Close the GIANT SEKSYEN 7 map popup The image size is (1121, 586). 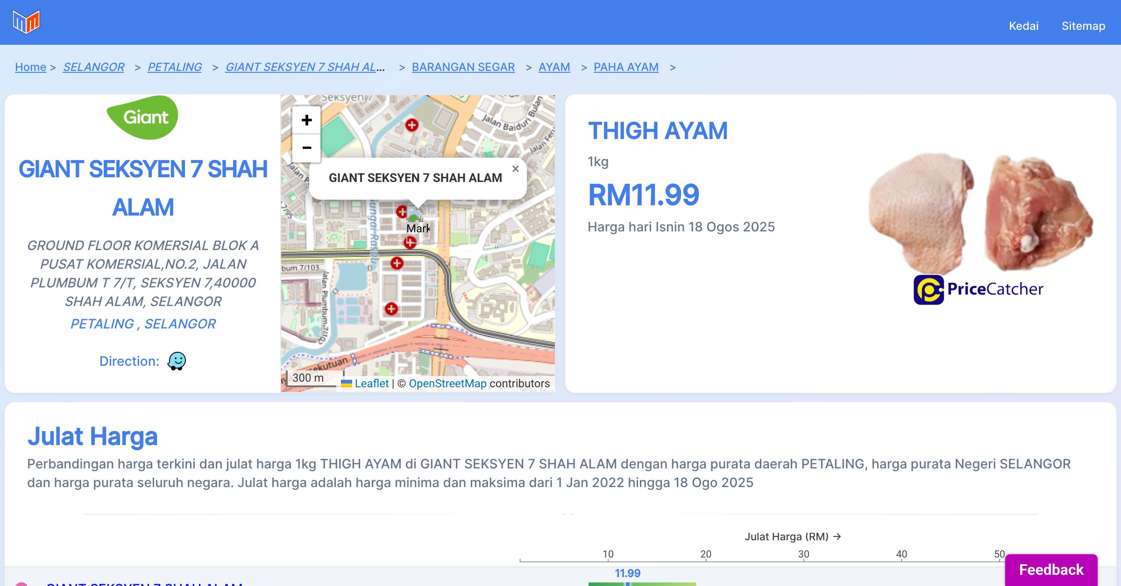(x=516, y=169)
